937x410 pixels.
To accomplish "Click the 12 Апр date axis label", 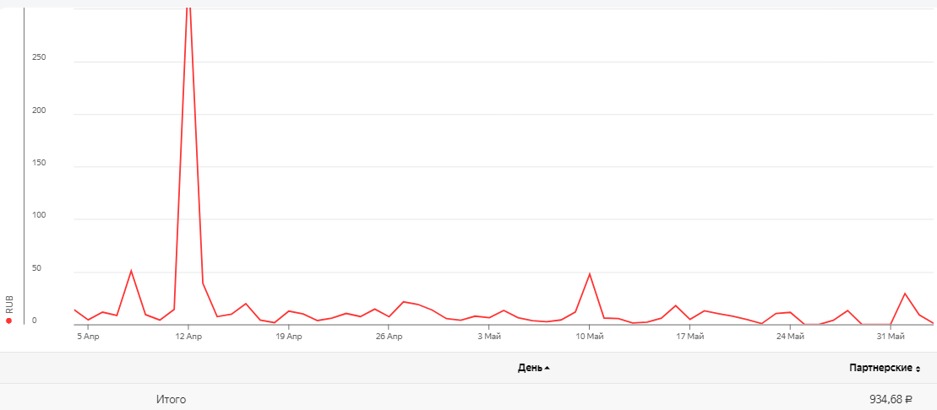I will pos(188,337).
